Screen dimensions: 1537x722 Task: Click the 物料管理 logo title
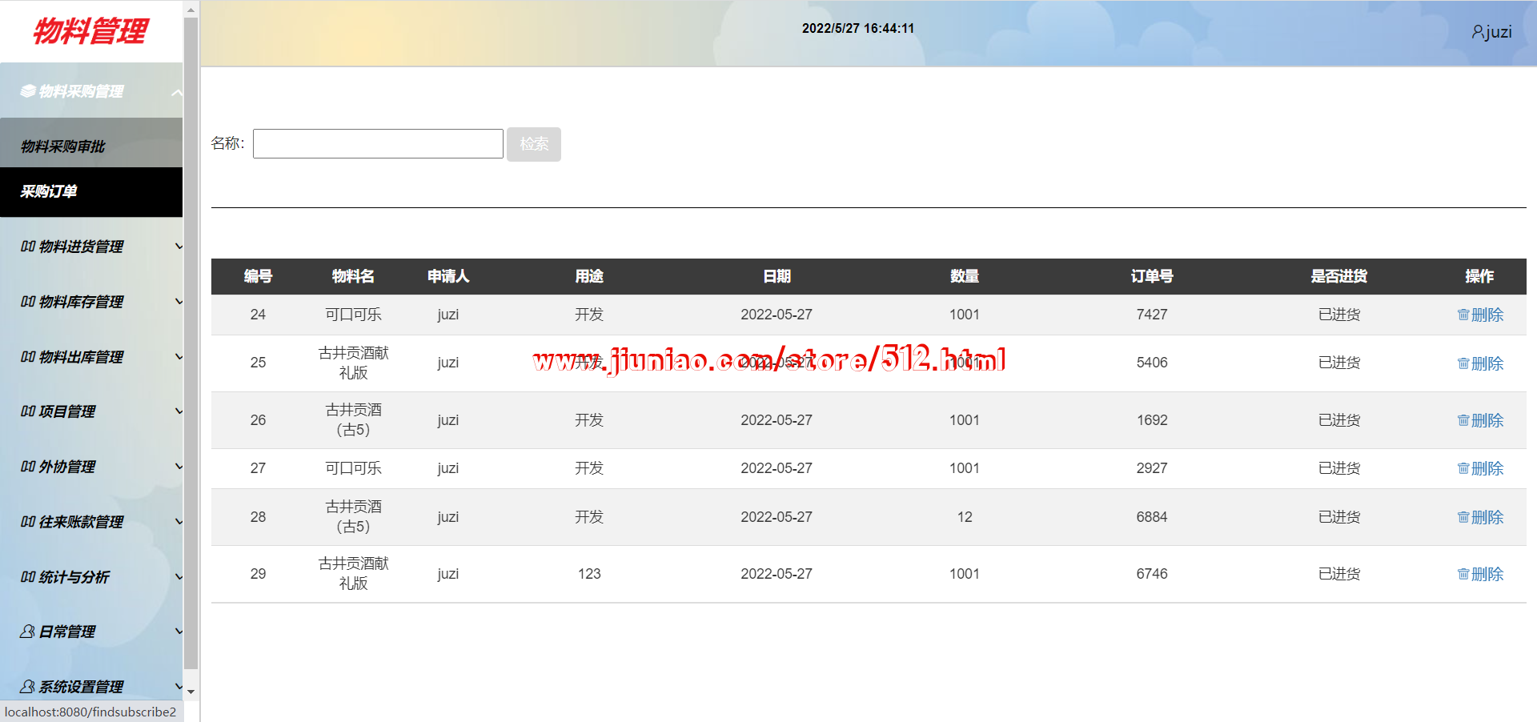click(90, 31)
